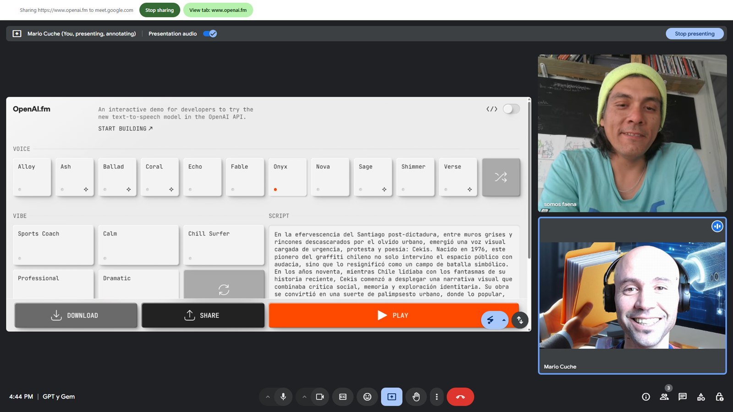Viewport: 733px width, 412px height.
Task: Open the emoji reactions picker
Action: pyautogui.click(x=367, y=397)
